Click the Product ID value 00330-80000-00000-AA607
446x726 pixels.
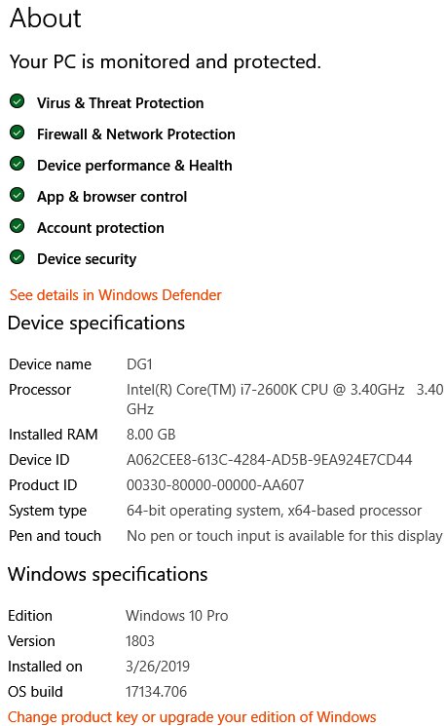(215, 485)
